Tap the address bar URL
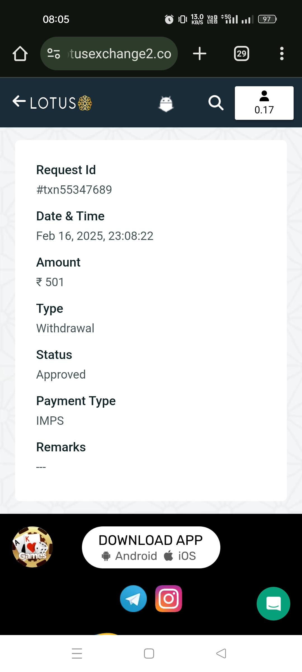The image size is (302, 672). pyautogui.click(x=120, y=53)
